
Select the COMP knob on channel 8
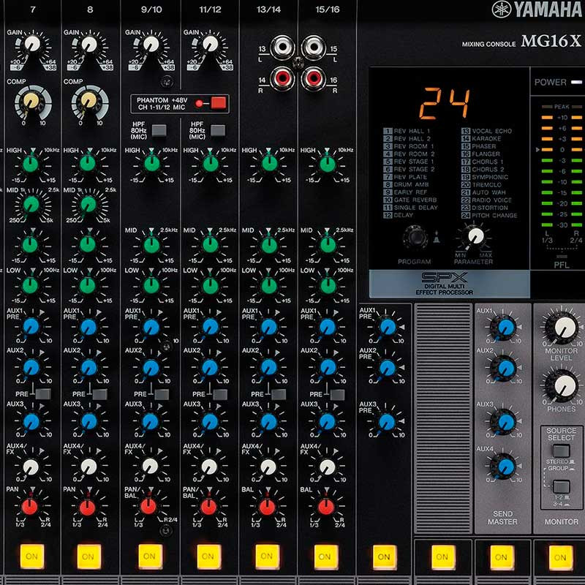click(88, 101)
